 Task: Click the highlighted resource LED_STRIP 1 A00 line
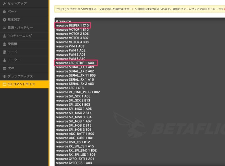(x=75, y=63)
